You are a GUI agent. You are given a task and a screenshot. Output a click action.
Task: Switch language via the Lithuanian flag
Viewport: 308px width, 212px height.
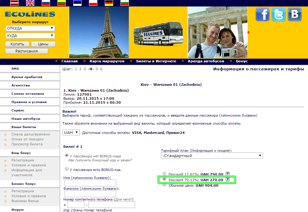[x=61, y=3]
